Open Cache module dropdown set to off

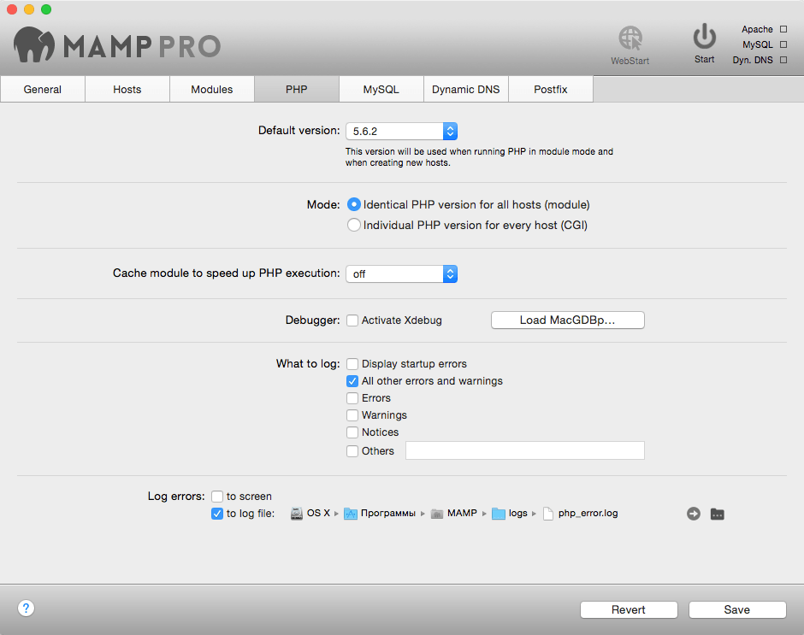pos(401,274)
